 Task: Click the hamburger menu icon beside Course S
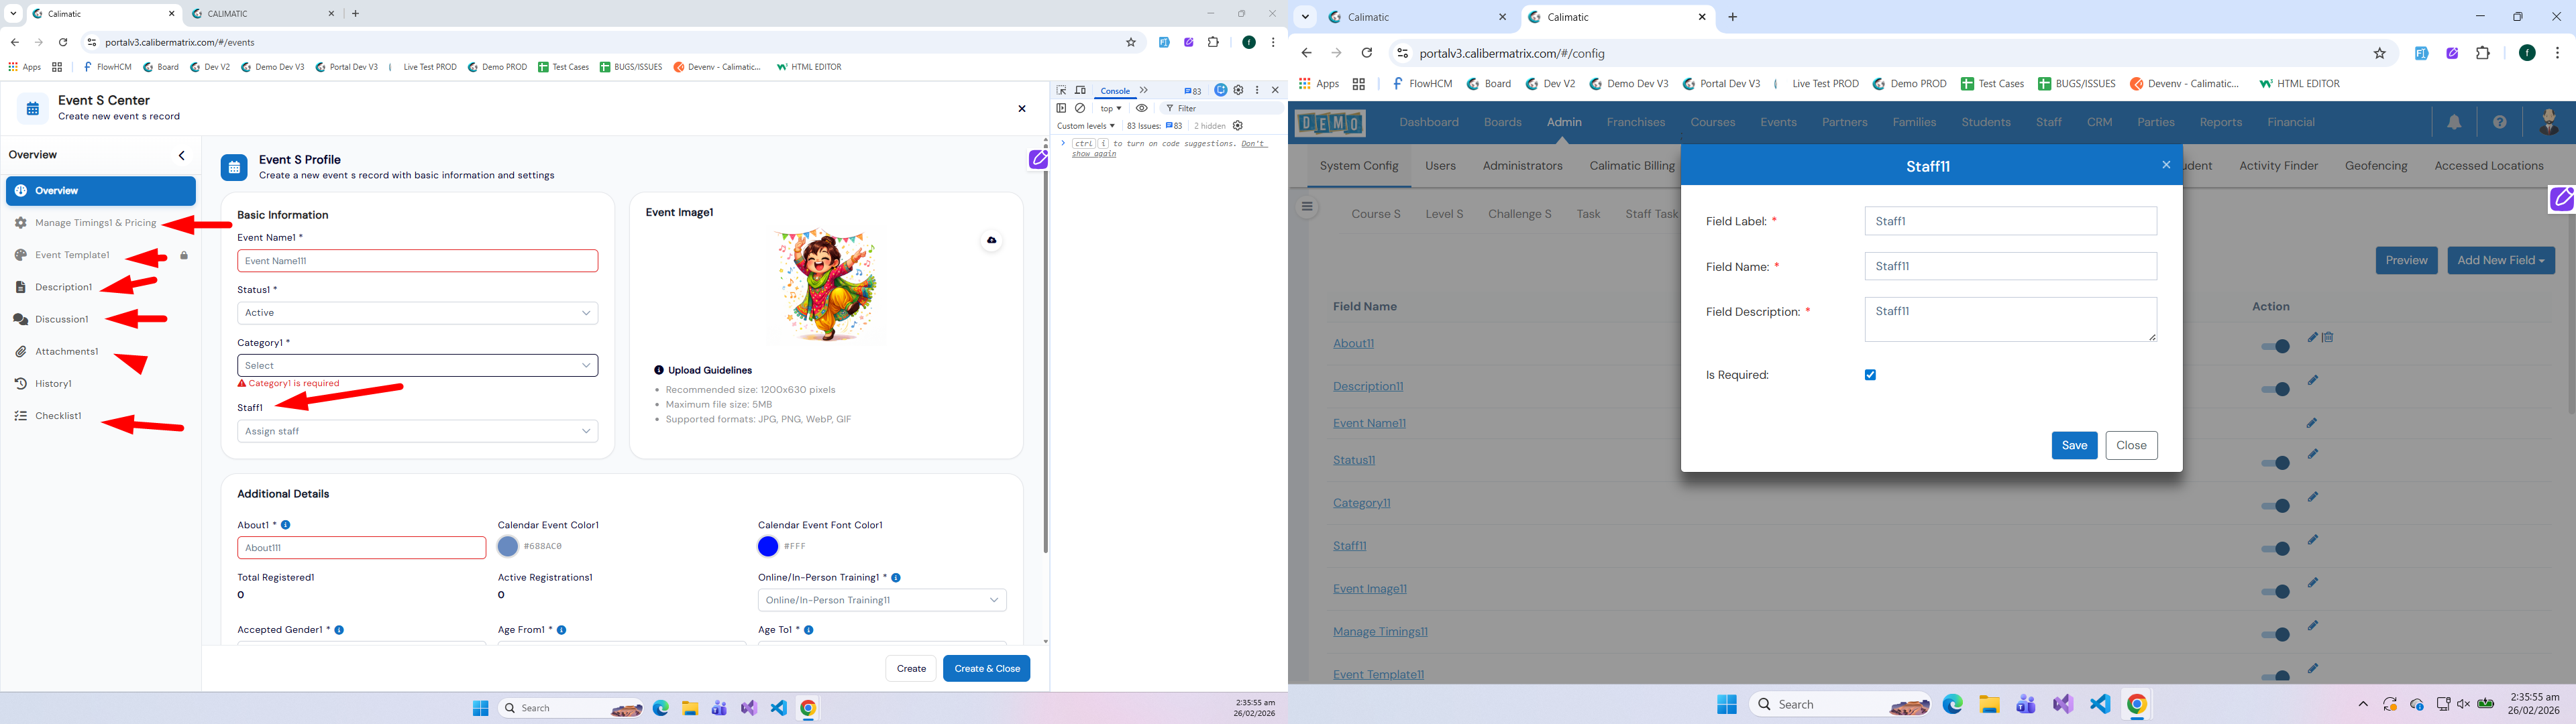pyautogui.click(x=1306, y=207)
